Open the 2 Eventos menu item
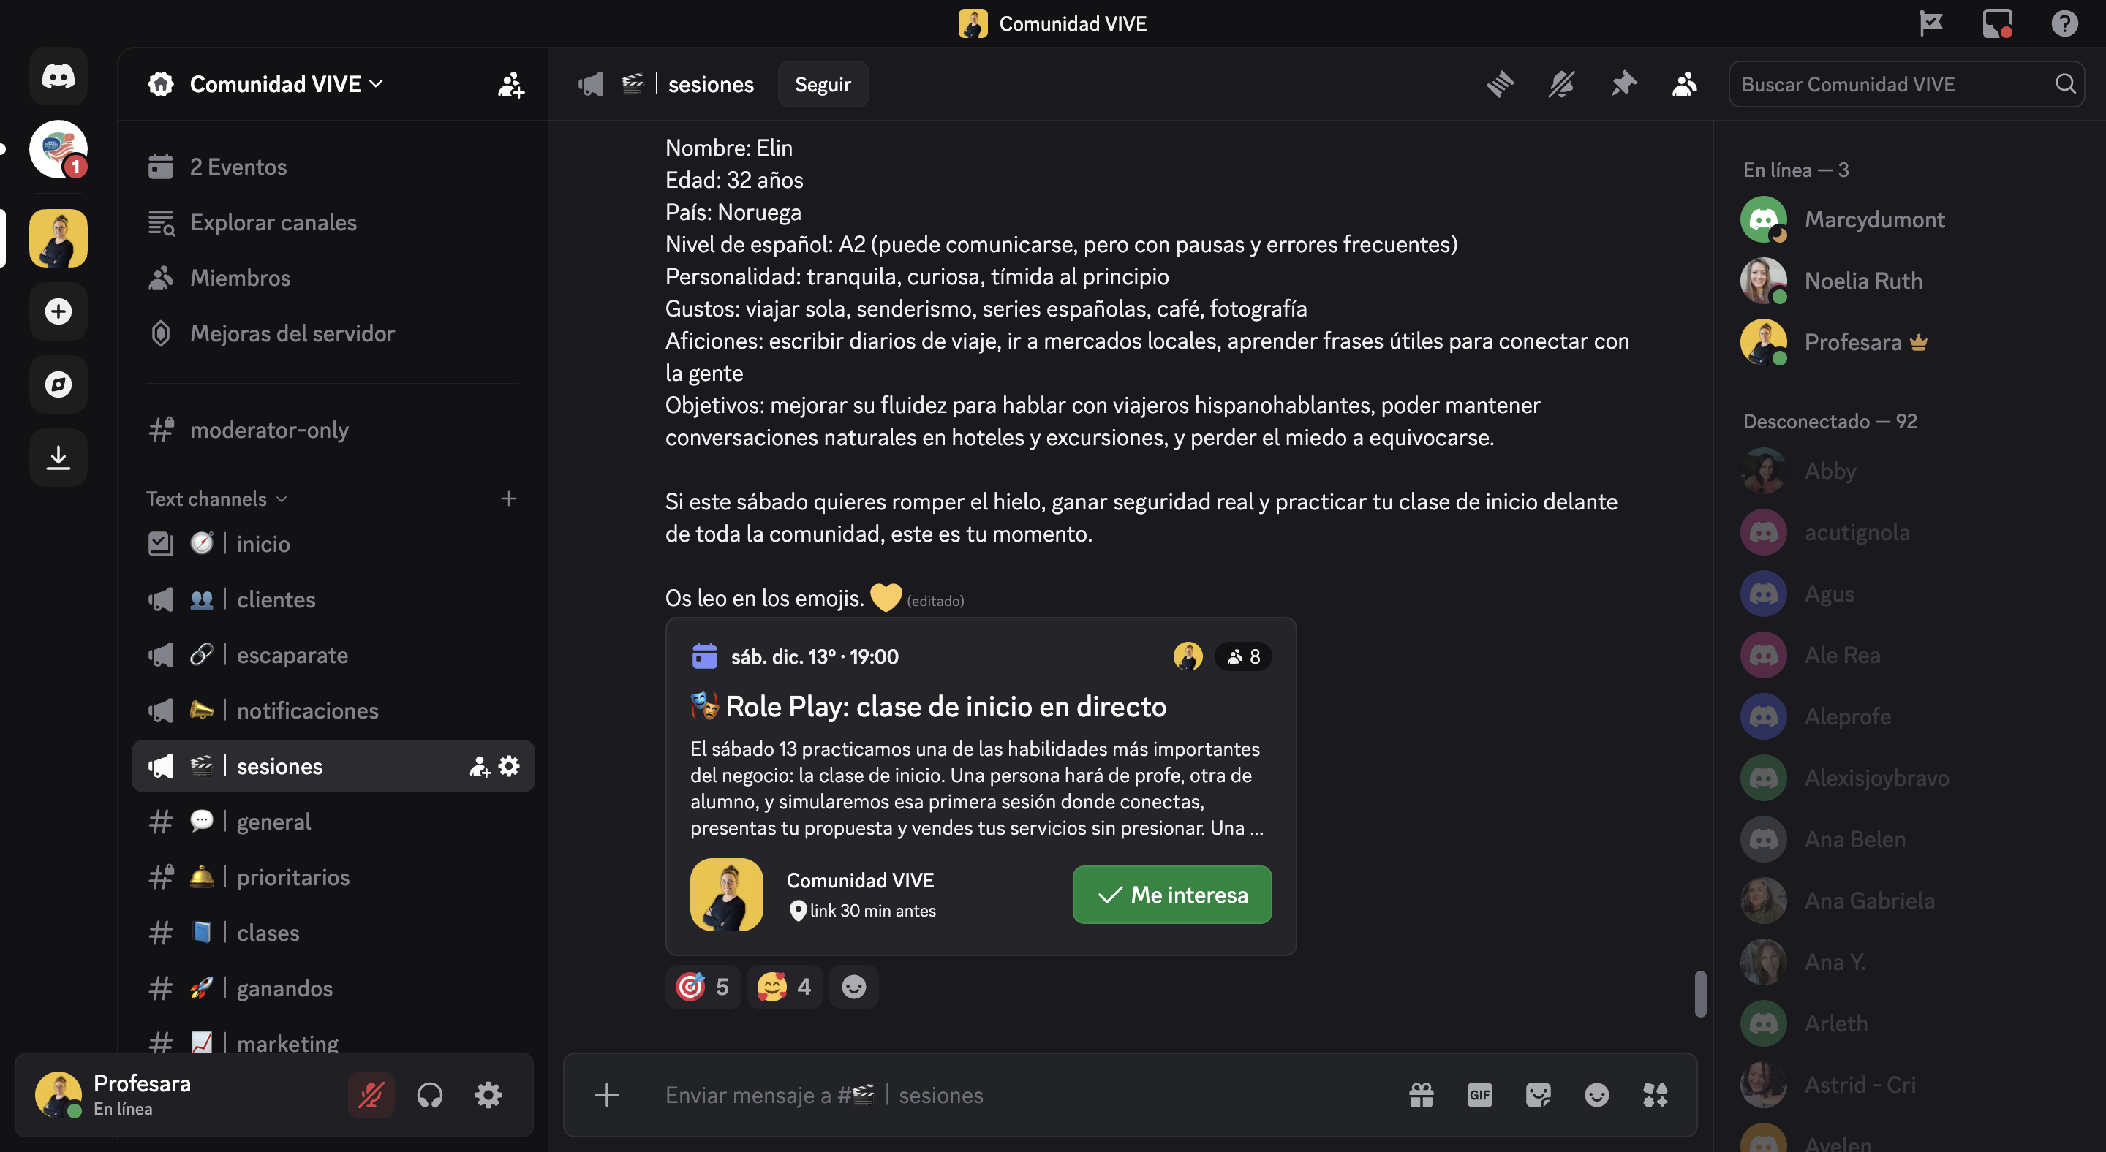 238,167
